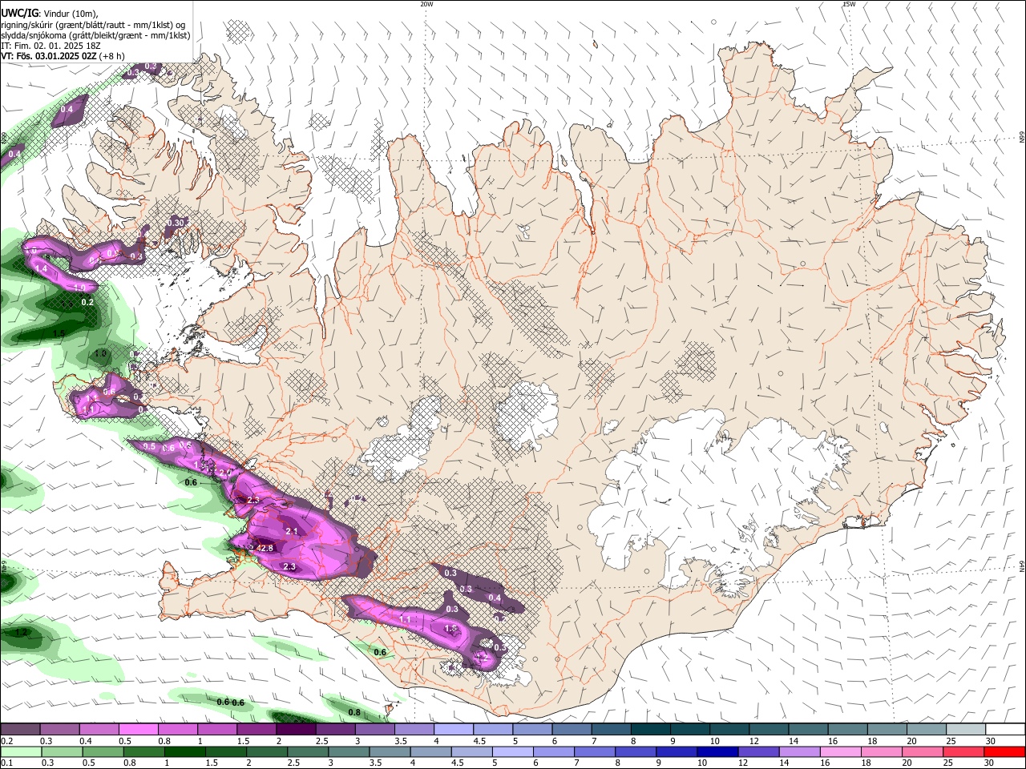Click the 'UWC/IG' title text
1026x769 pixels.
[x=19, y=14]
